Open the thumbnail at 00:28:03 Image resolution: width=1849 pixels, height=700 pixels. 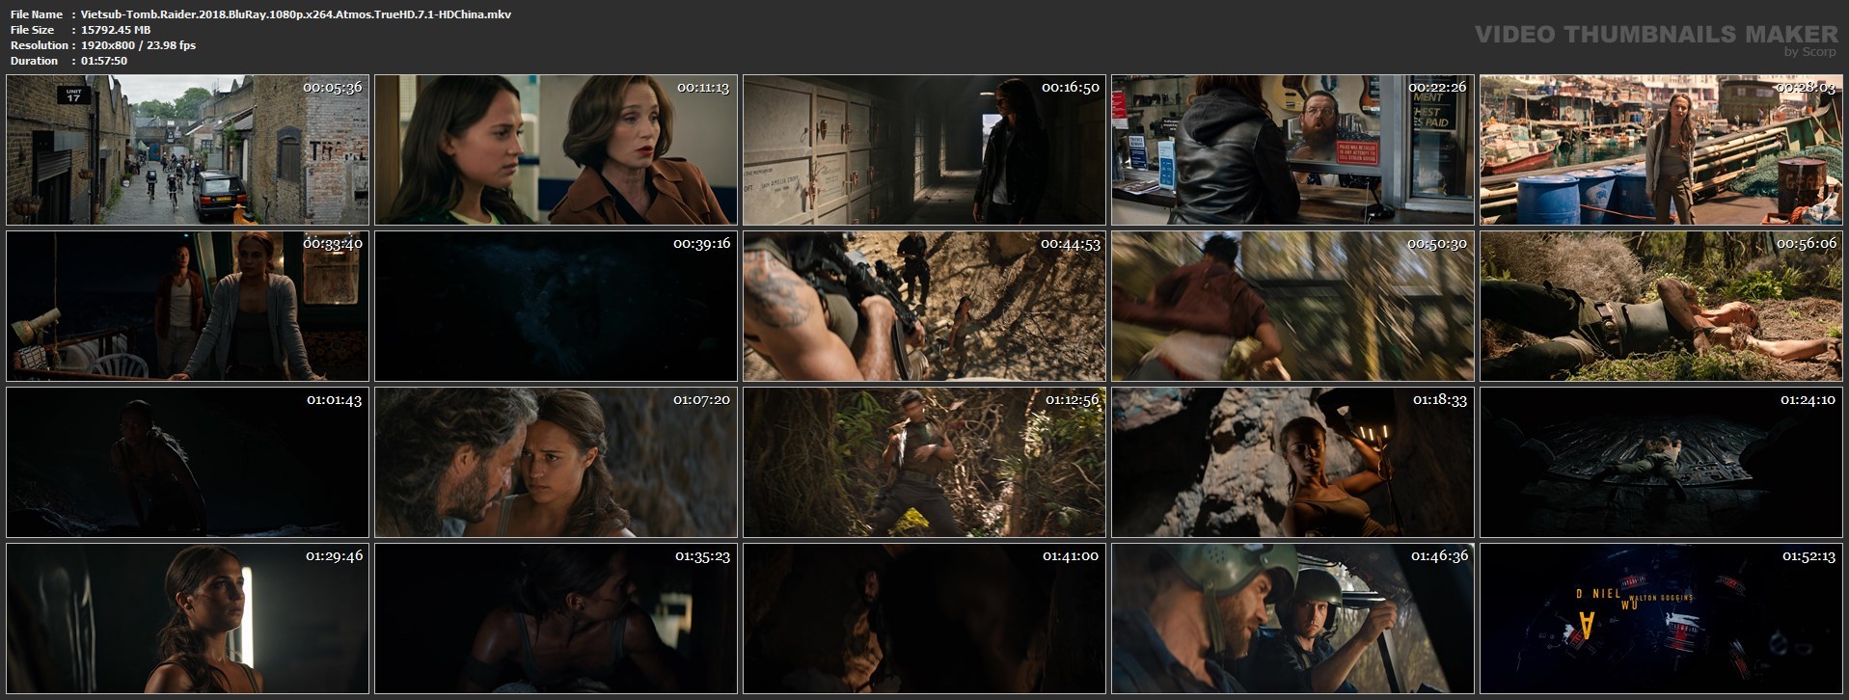click(1661, 149)
